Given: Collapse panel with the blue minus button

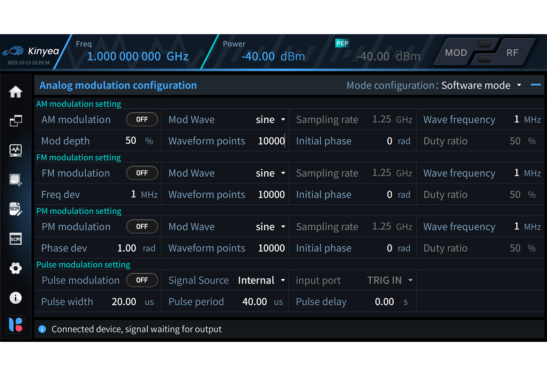Looking at the screenshot, I should [536, 85].
